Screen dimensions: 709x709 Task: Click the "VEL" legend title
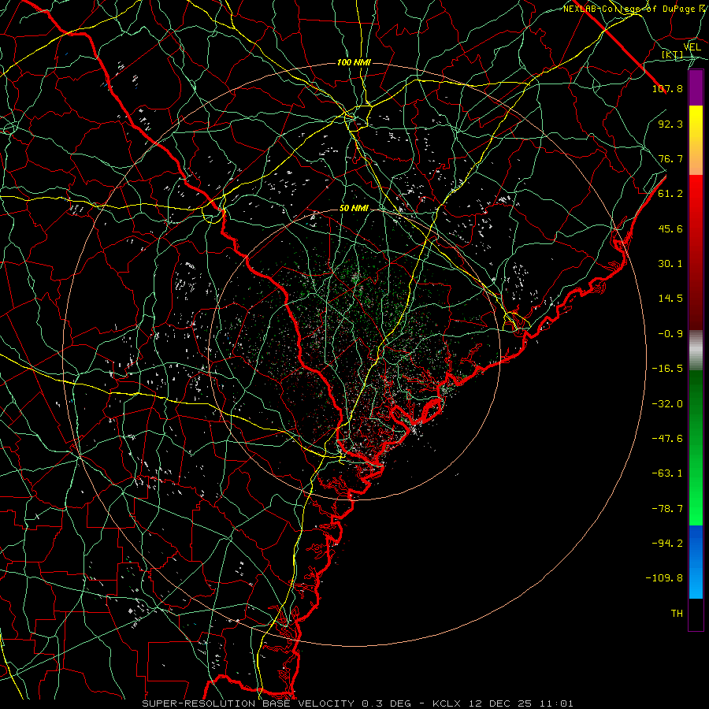coord(692,47)
